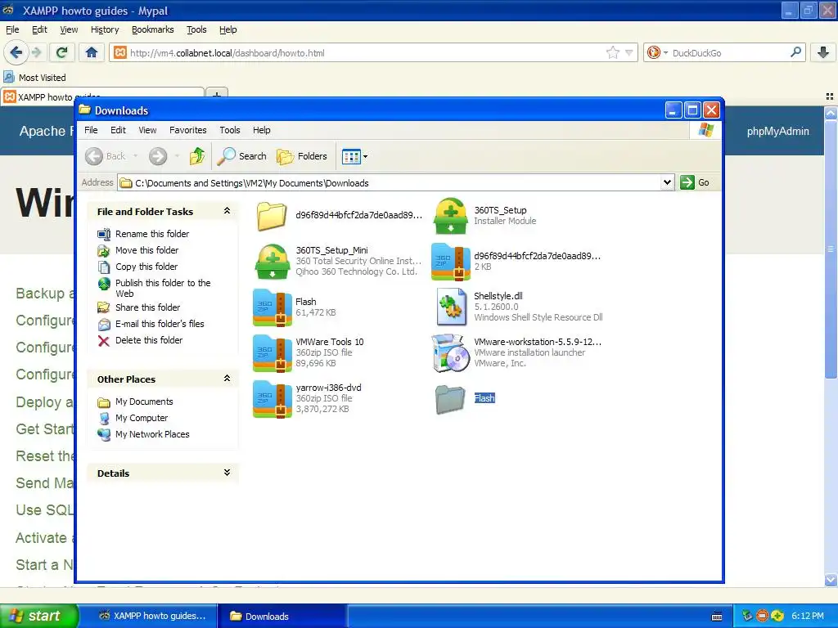The height and width of the screenshot is (628, 838).
Task: Open the Forward history dropdown arrow
Action: [177, 156]
